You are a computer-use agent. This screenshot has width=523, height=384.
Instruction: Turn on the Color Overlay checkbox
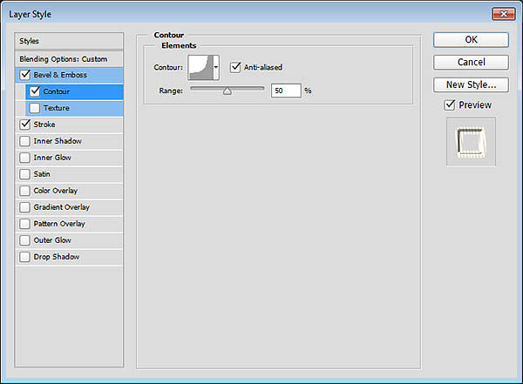(25, 191)
